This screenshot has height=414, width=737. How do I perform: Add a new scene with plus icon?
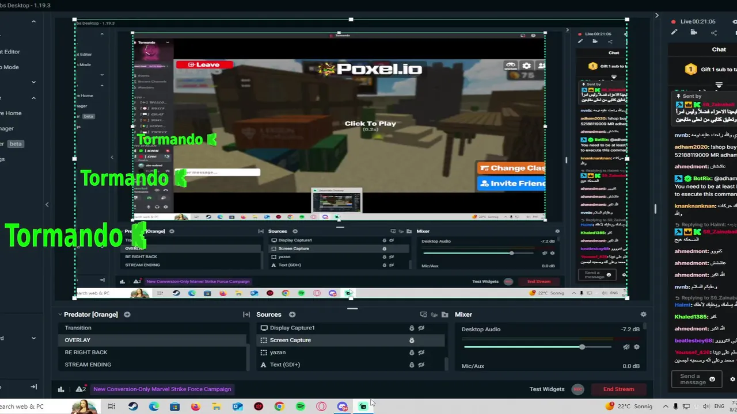(x=127, y=315)
